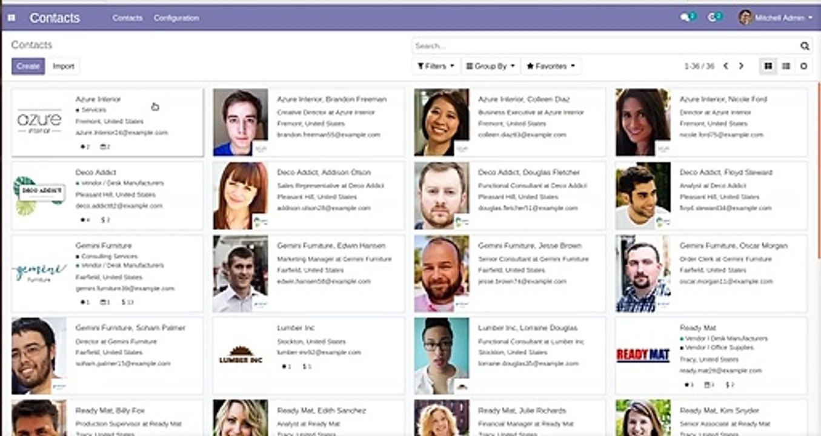Open the Lumber Inc company logo
The height and width of the screenshot is (436, 821).
(241, 355)
